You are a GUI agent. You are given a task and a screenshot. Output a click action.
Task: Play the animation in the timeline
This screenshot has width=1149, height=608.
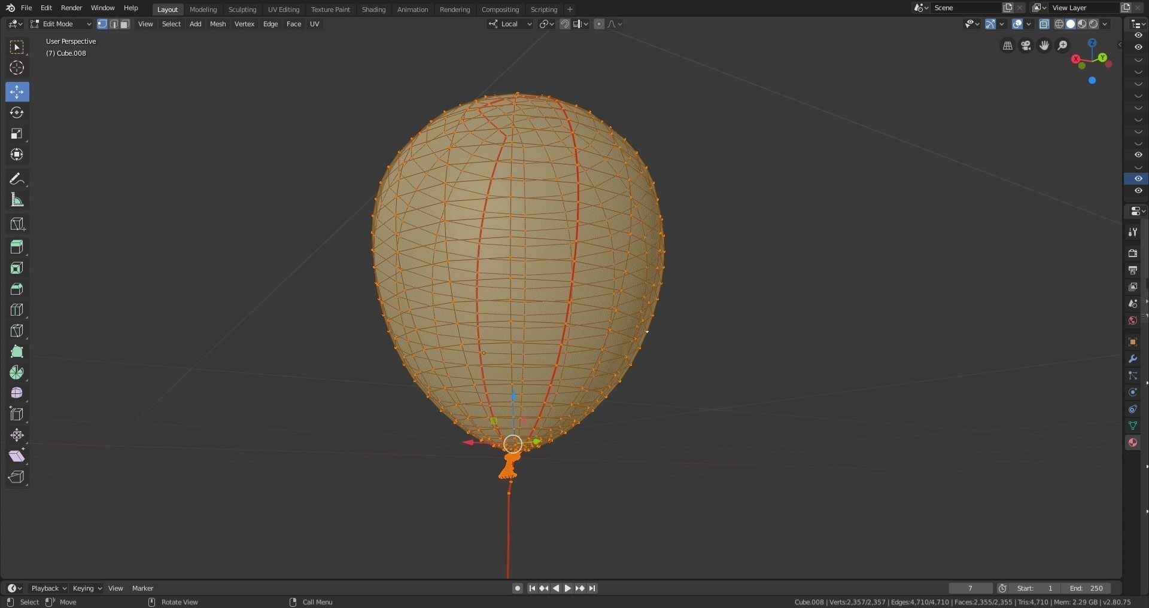coord(567,588)
